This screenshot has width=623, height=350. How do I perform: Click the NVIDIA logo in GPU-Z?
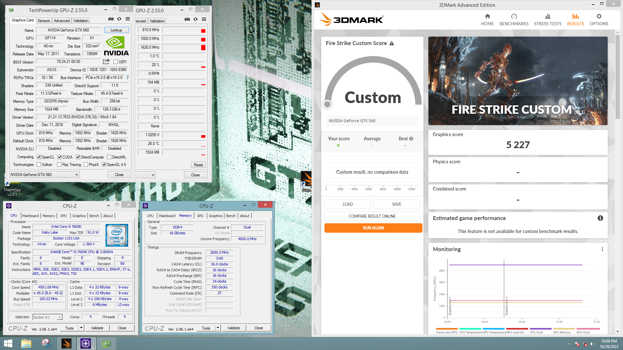(116, 46)
